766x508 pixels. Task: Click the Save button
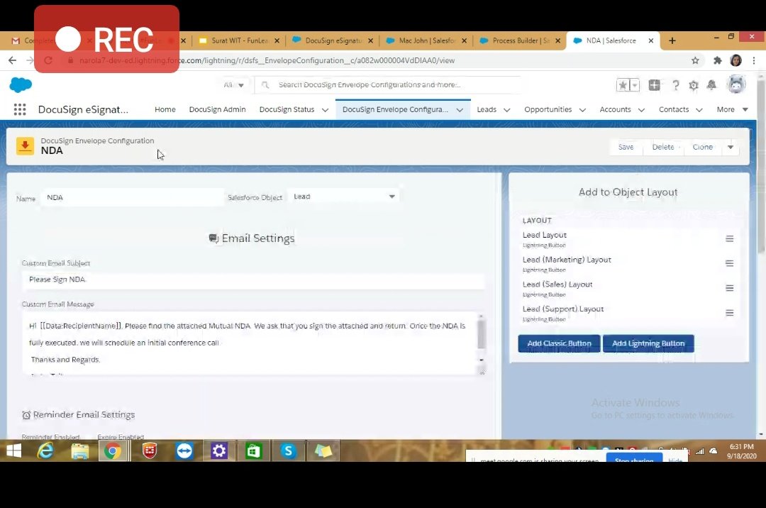point(626,147)
